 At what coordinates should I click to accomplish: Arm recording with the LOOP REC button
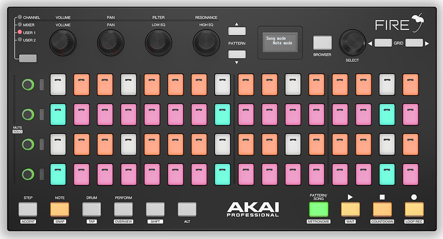[414, 210]
